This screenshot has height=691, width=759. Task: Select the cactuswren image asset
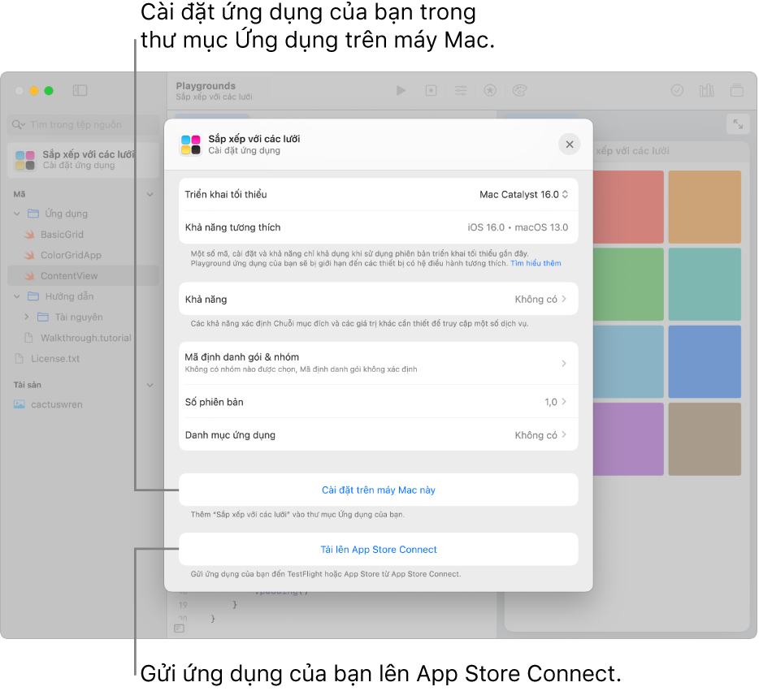pos(47,404)
